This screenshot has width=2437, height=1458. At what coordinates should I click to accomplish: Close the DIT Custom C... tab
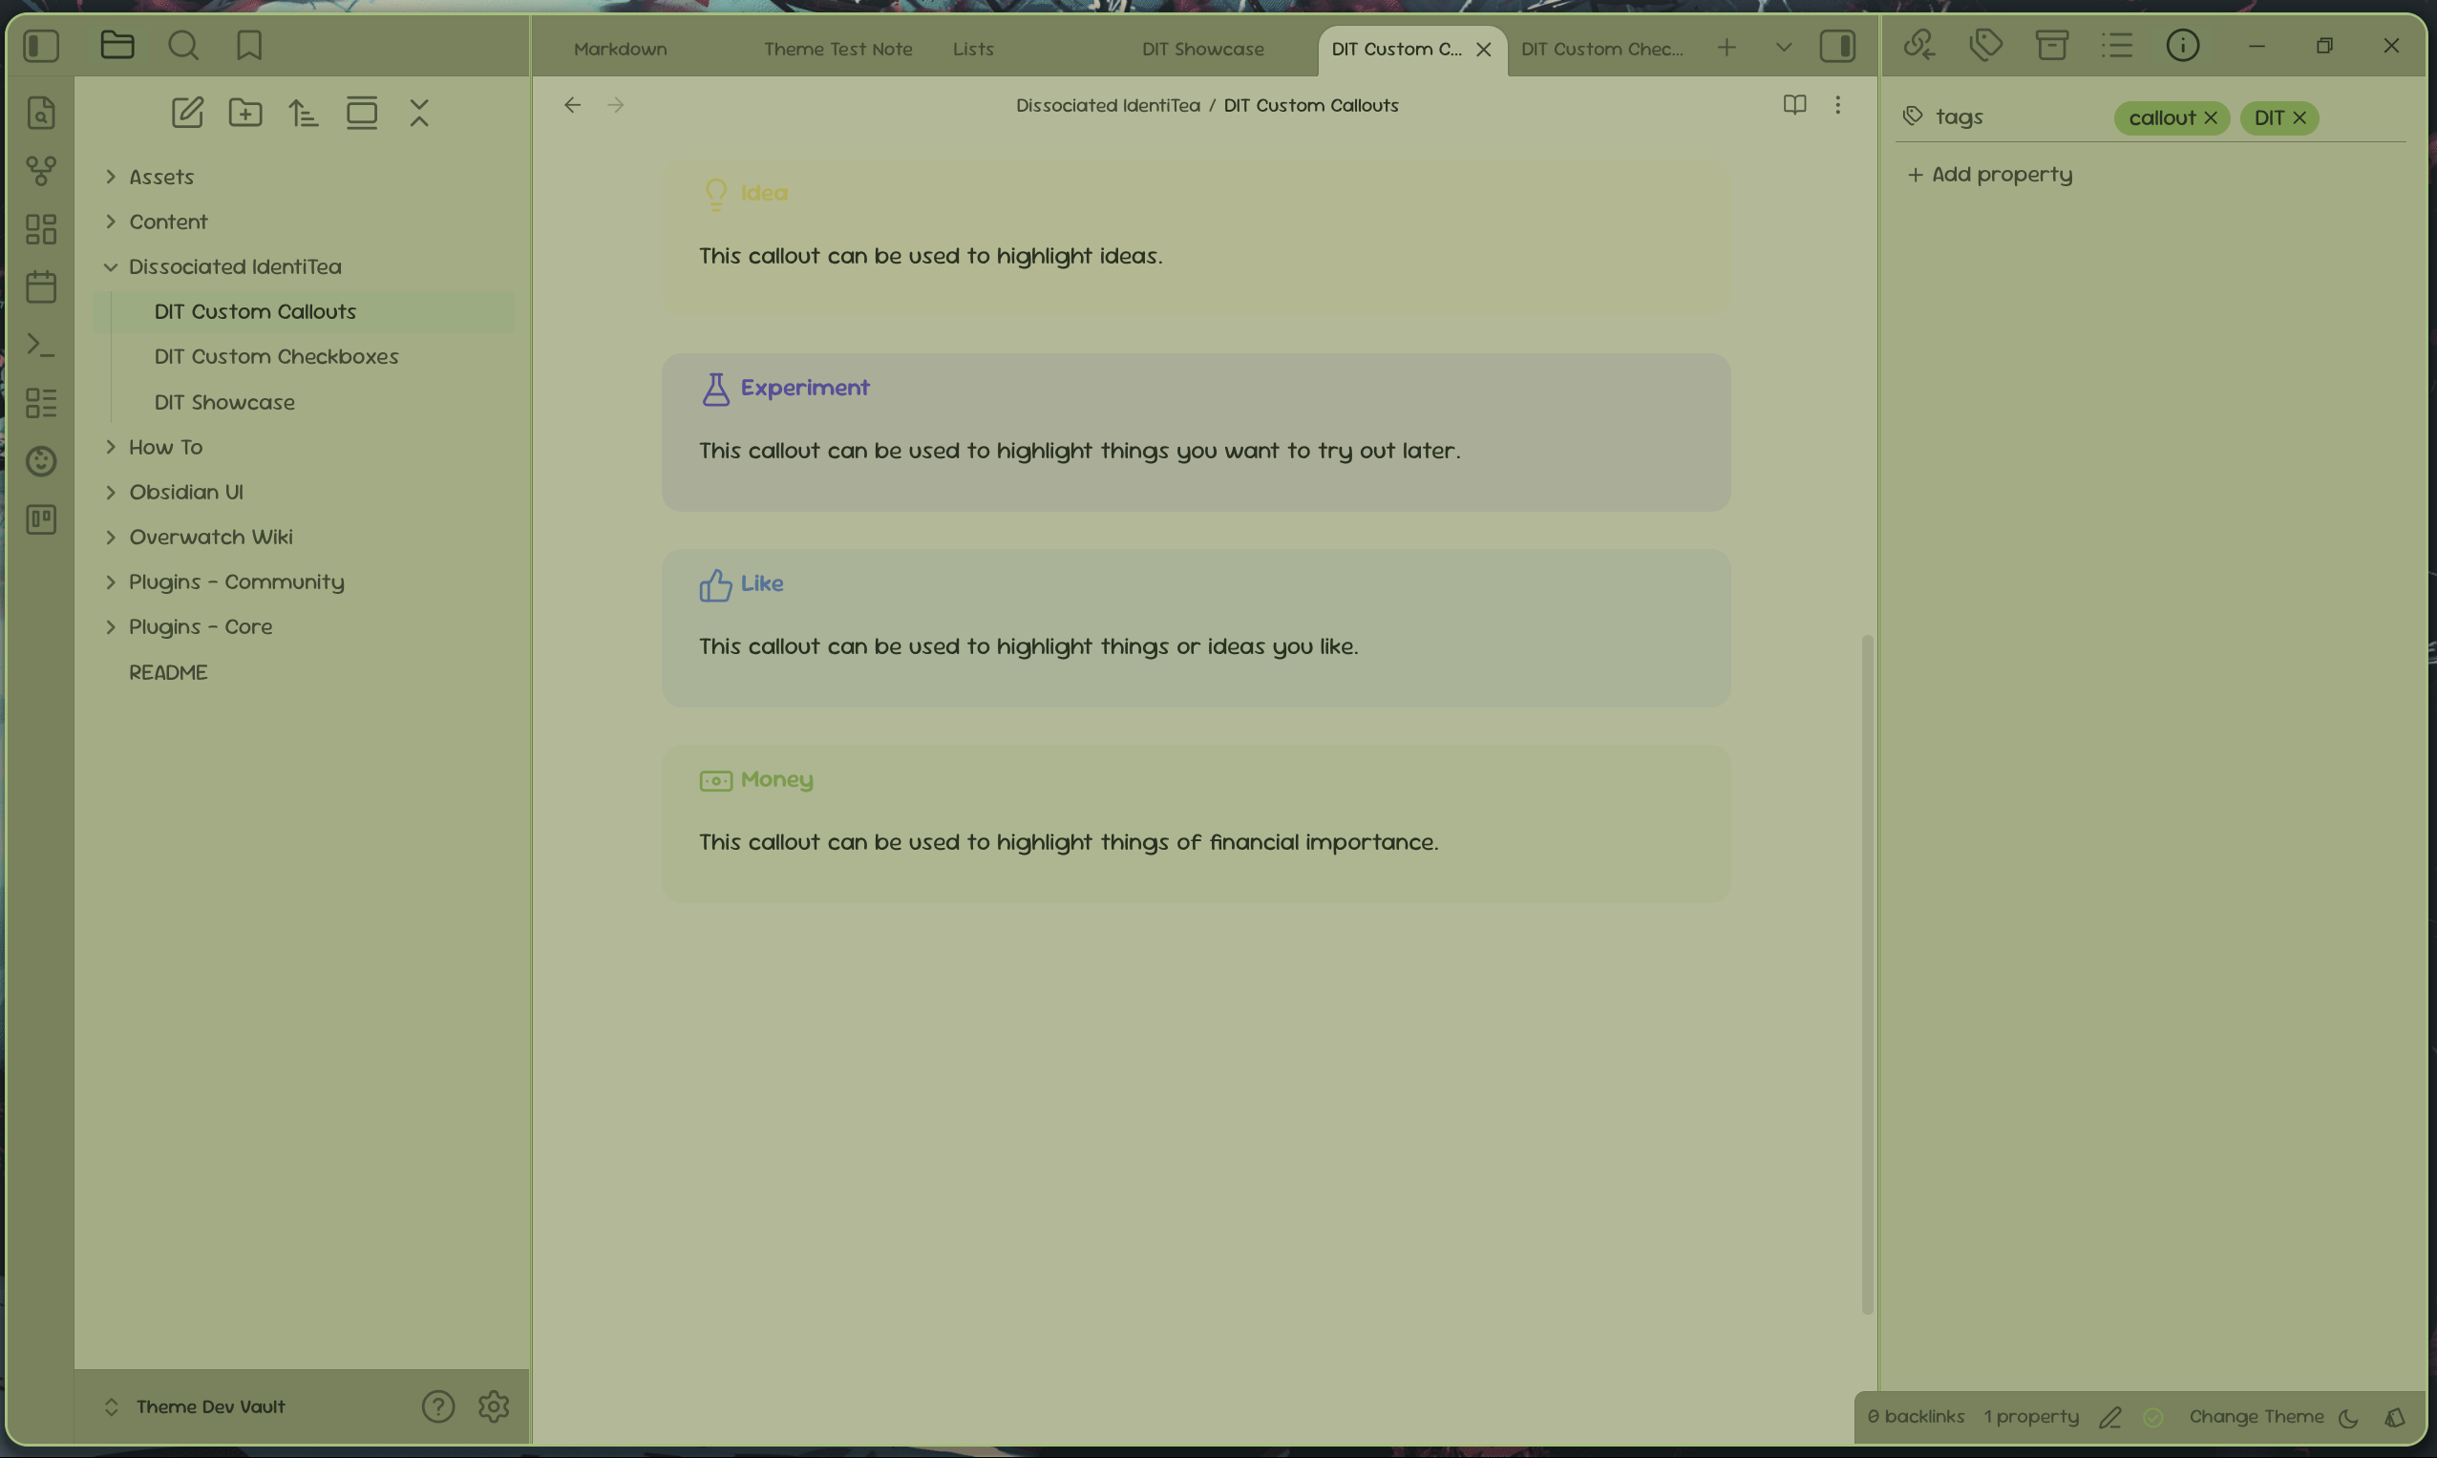1484,49
